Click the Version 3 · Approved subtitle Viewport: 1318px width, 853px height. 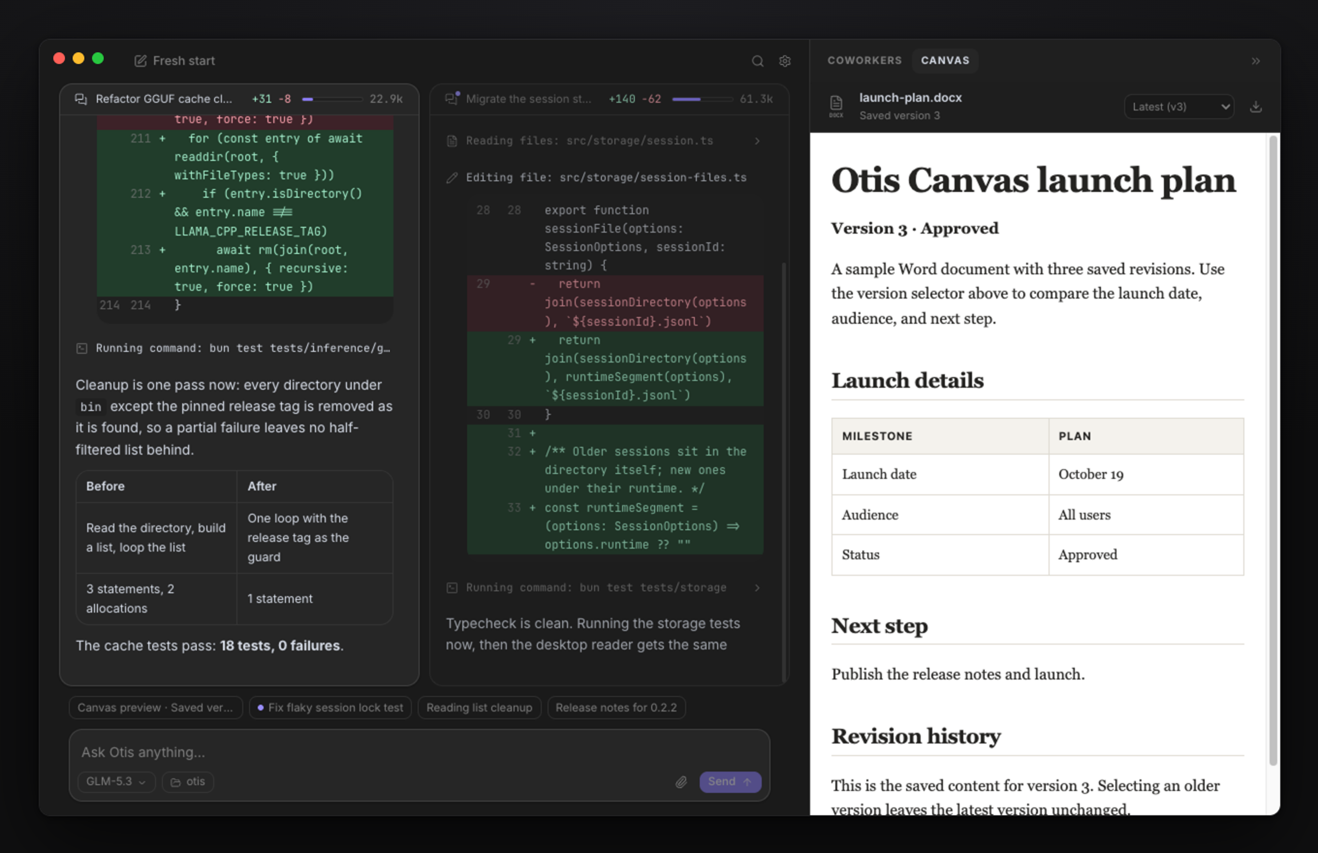pos(915,228)
